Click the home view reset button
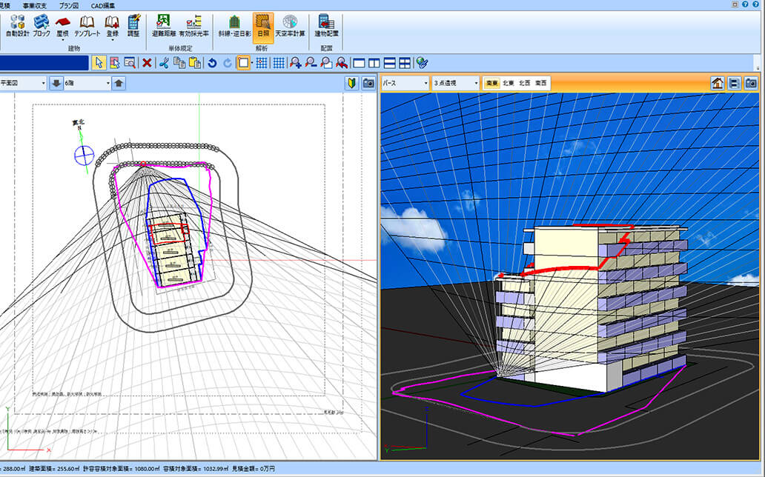Viewport: 765px width, 477px height. [x=717, y=84]
